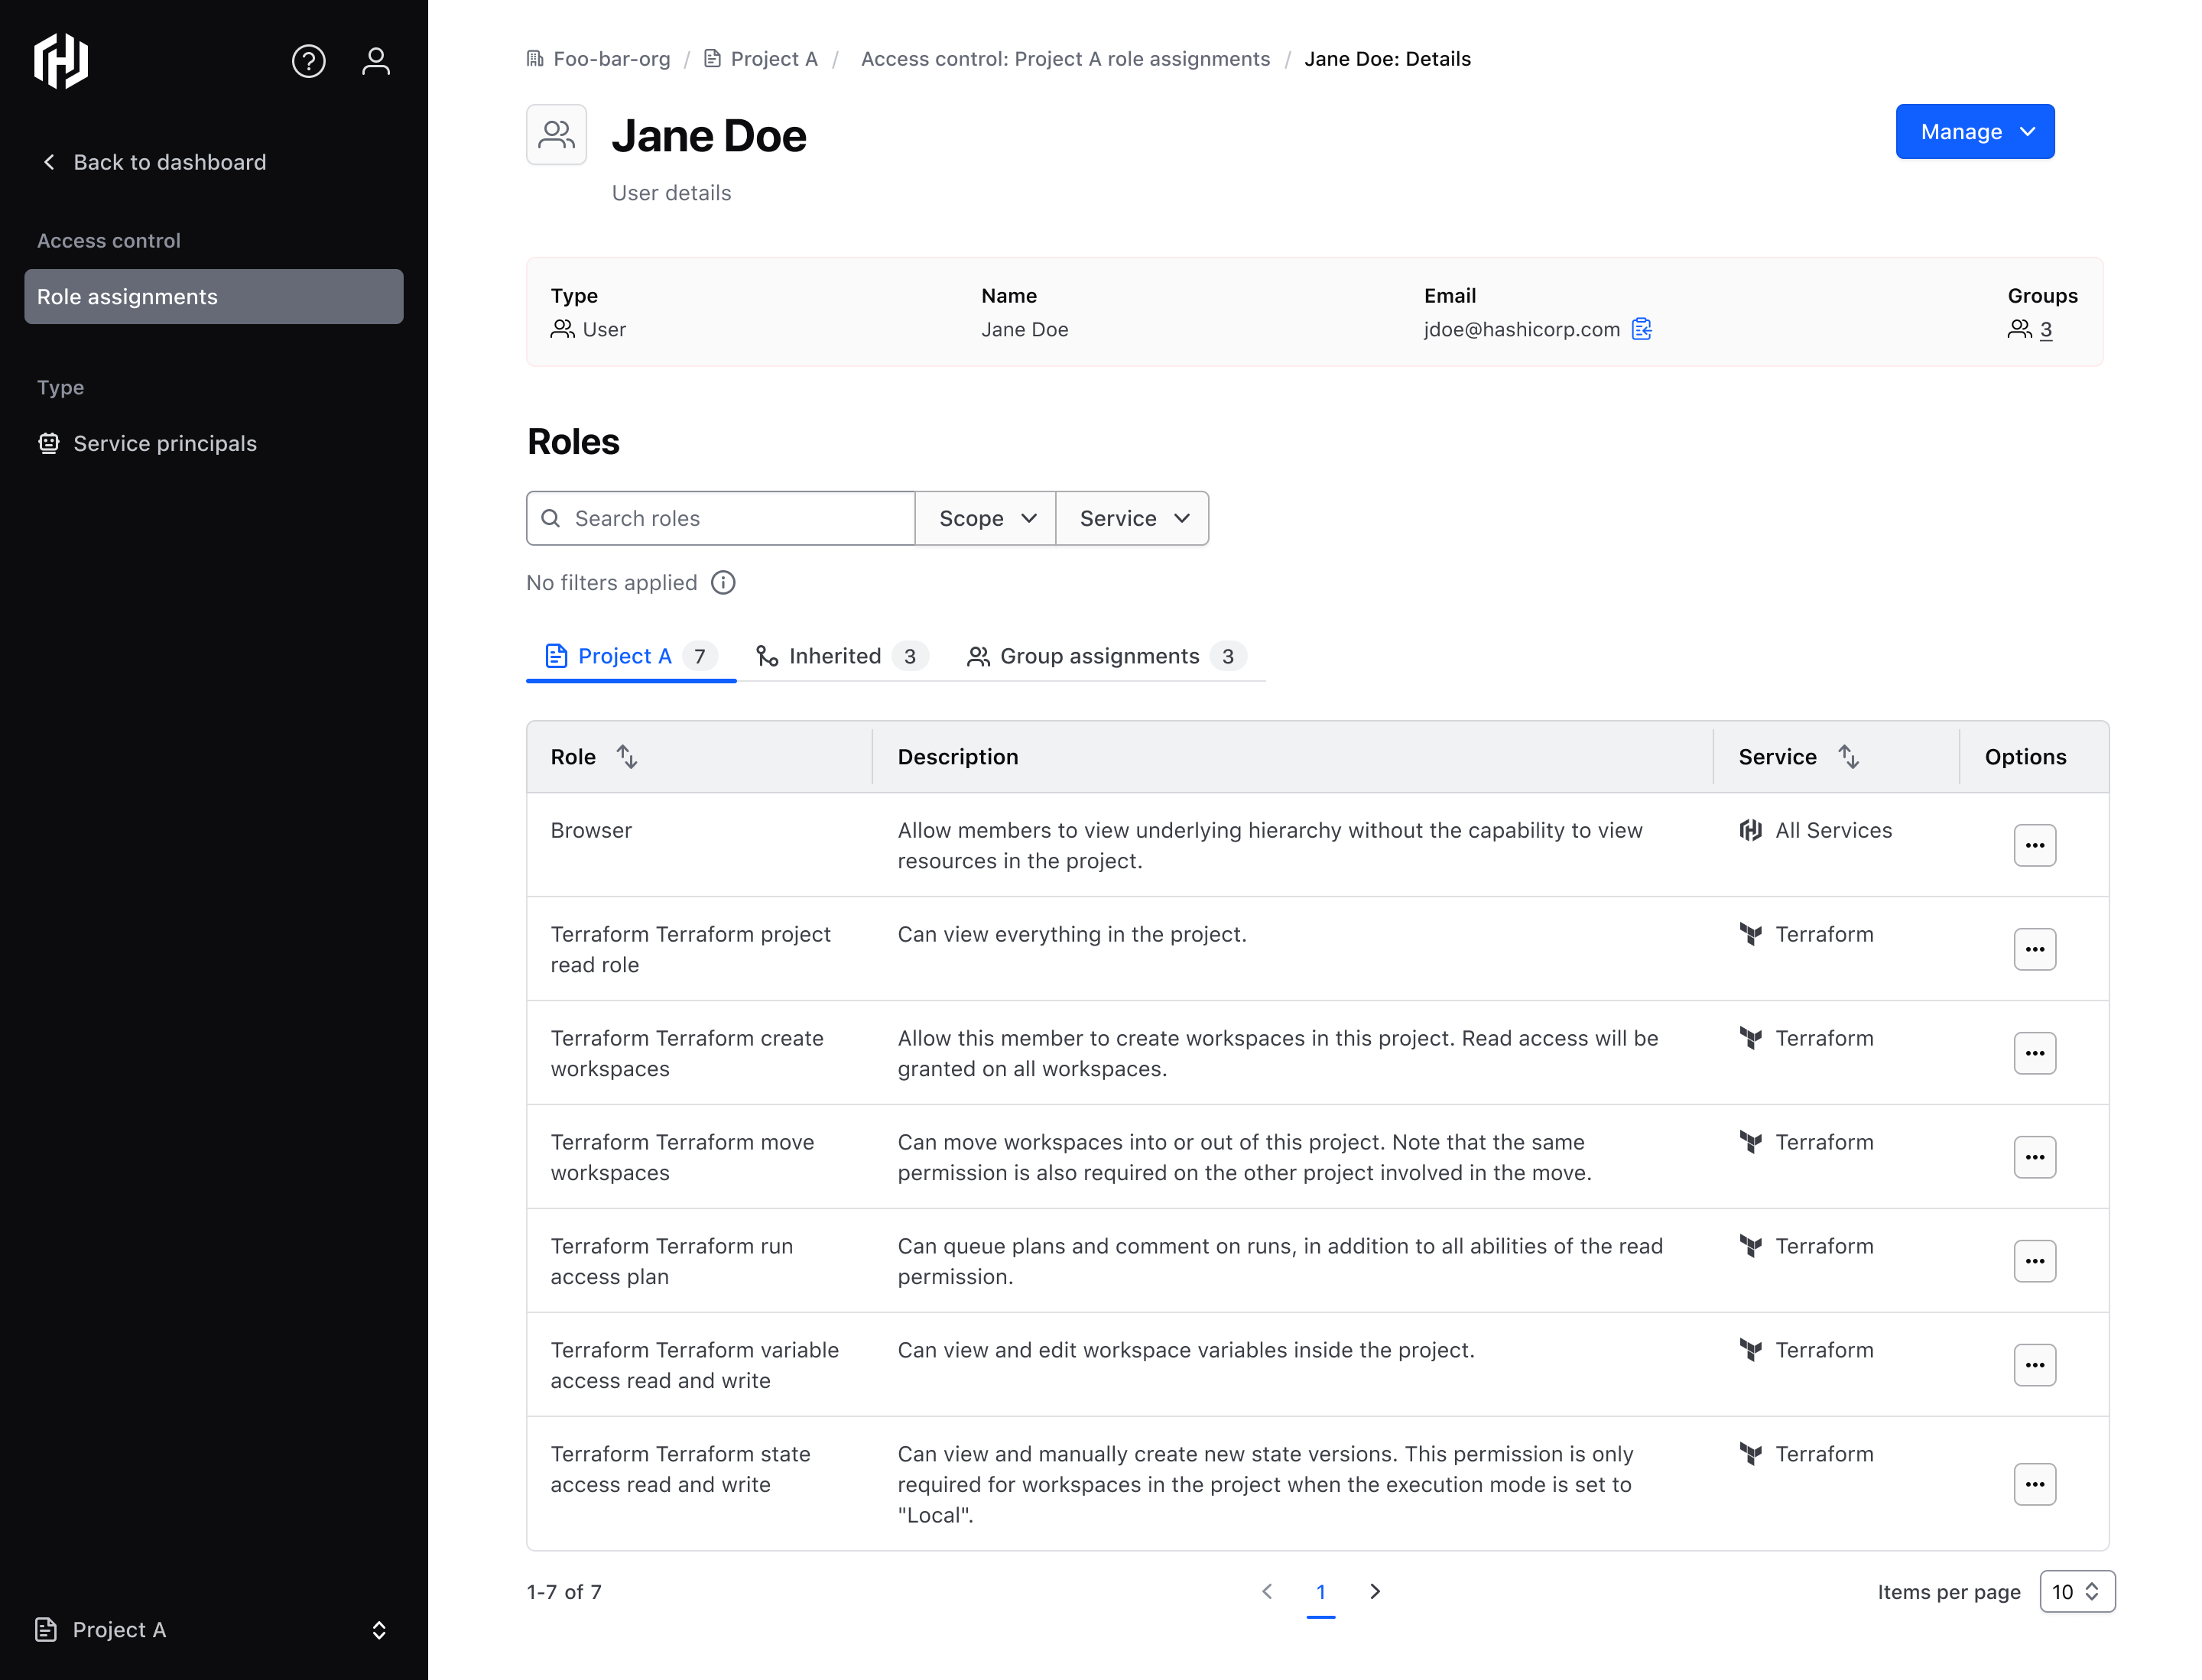2202x1680 pixels.
Task: Click 'Can view everything in the project.' description
Action: [x=1071, y=934]
